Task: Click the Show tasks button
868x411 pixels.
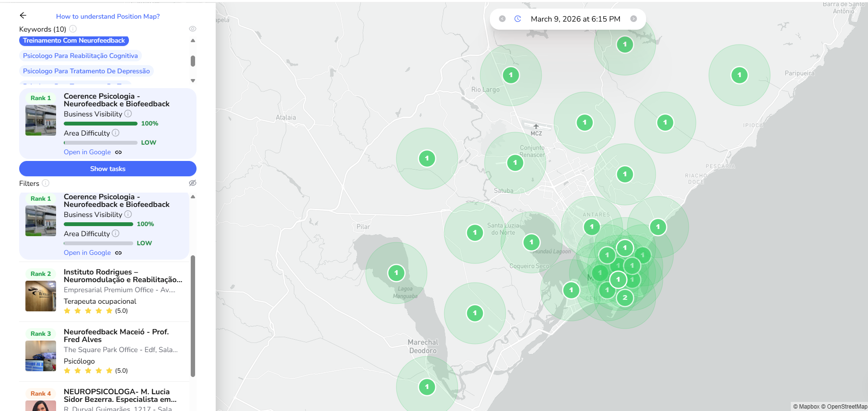Action: tap(108, 169)
